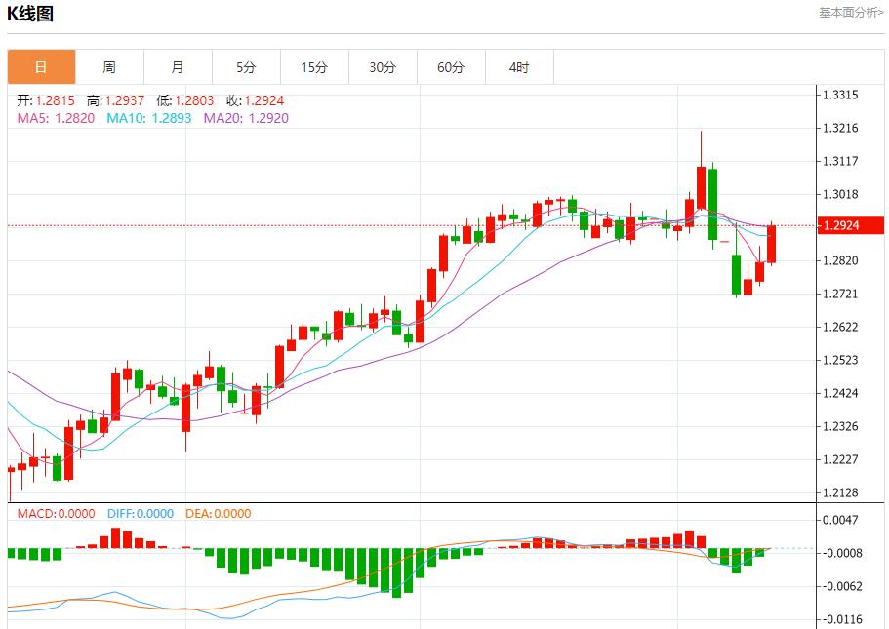Click the MA20 indicator label

246,118
